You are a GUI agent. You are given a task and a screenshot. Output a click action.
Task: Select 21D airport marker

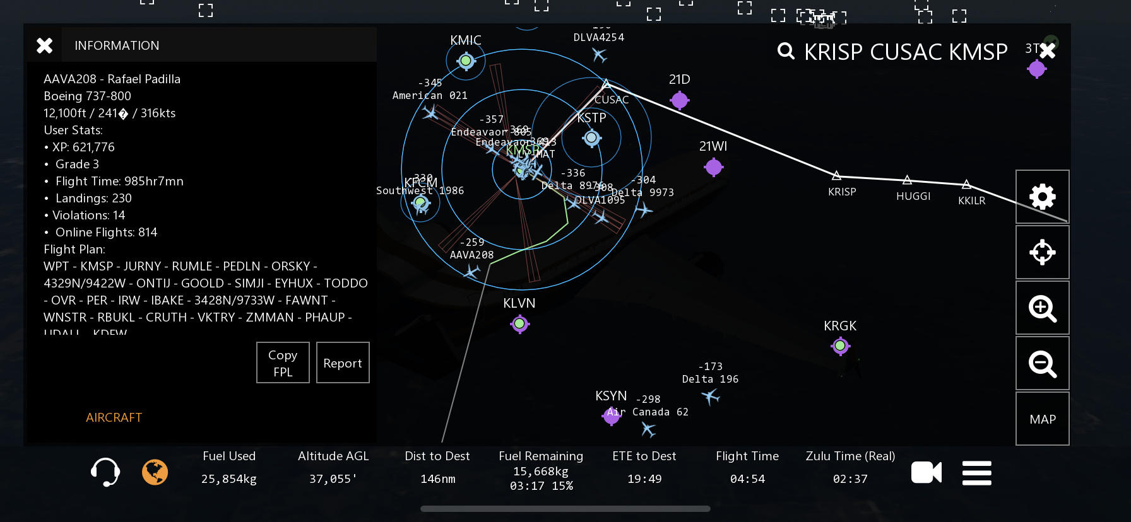coord(680,100)
